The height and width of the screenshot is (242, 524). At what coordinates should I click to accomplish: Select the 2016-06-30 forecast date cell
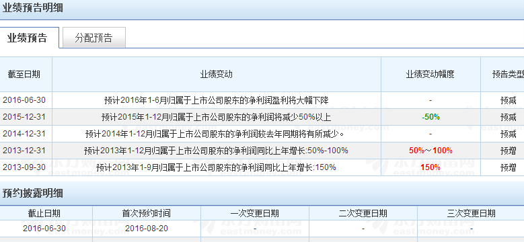(24, 100)
